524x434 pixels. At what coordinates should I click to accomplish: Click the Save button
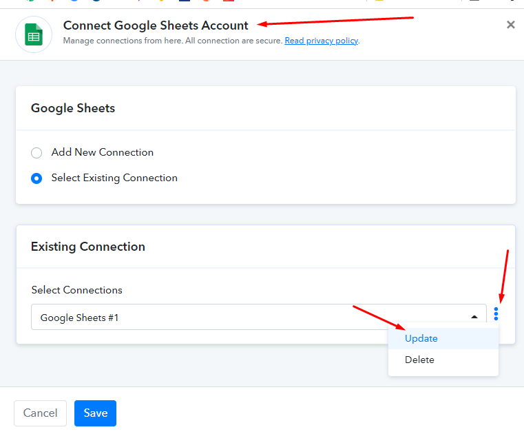click(95, 413)
